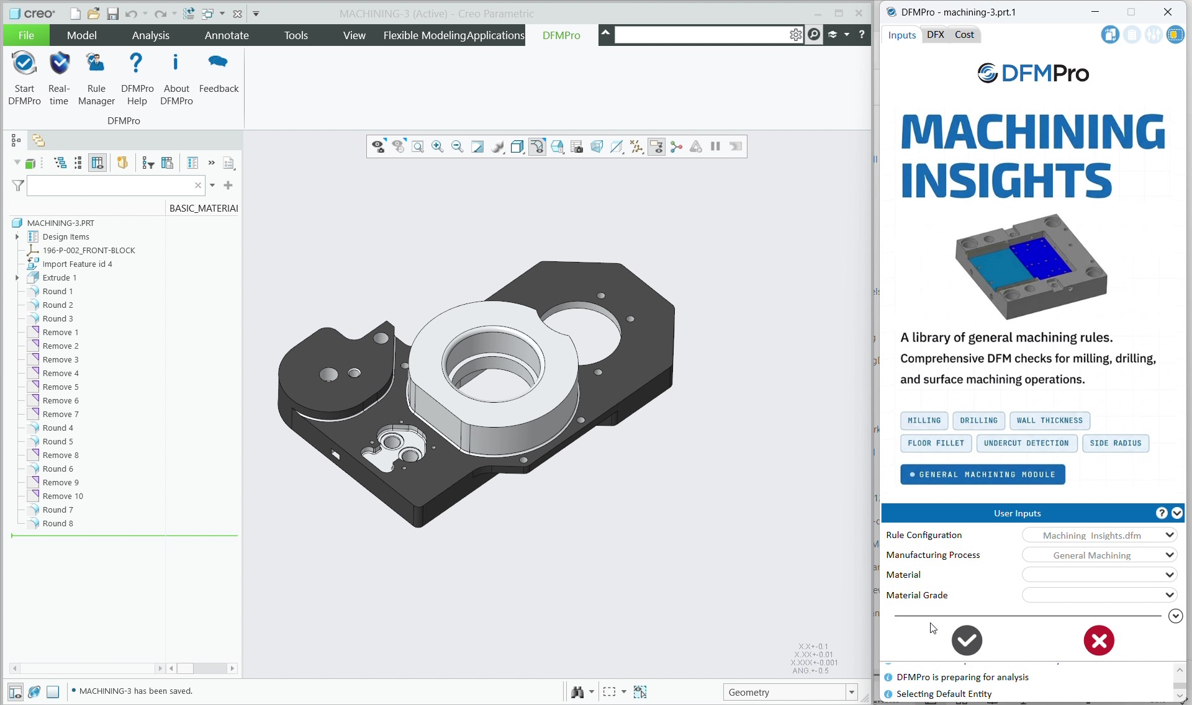1192x705 pixels.
Task: Open the Tools ribbon tab
Action: point(296,35)
